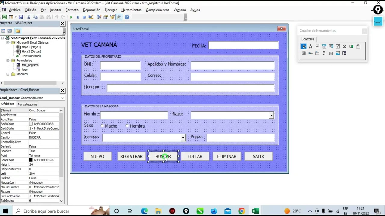Open the Excel icon in the Windows taskbar
This screenshot has height=216, width=385.
tap(255, 211)
